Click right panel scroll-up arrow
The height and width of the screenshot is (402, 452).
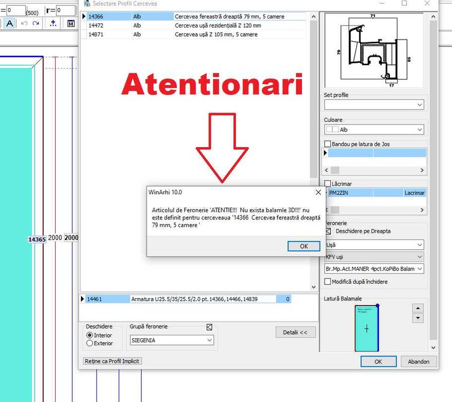(433, 17)
